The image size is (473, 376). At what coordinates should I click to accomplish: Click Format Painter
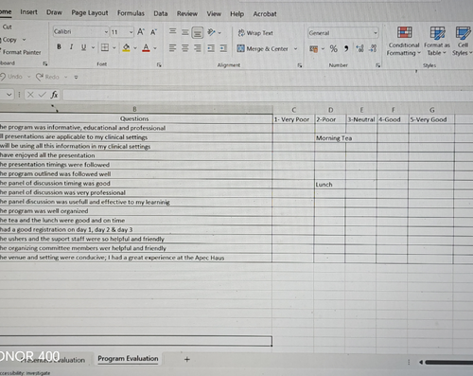[x=21, y=52]
